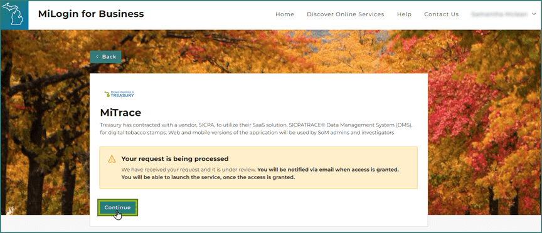This screenshot has width=542, height=233.
Task: Click the Michigan Treasury logo
Action: pyautogui.click(x=119, y=94)
